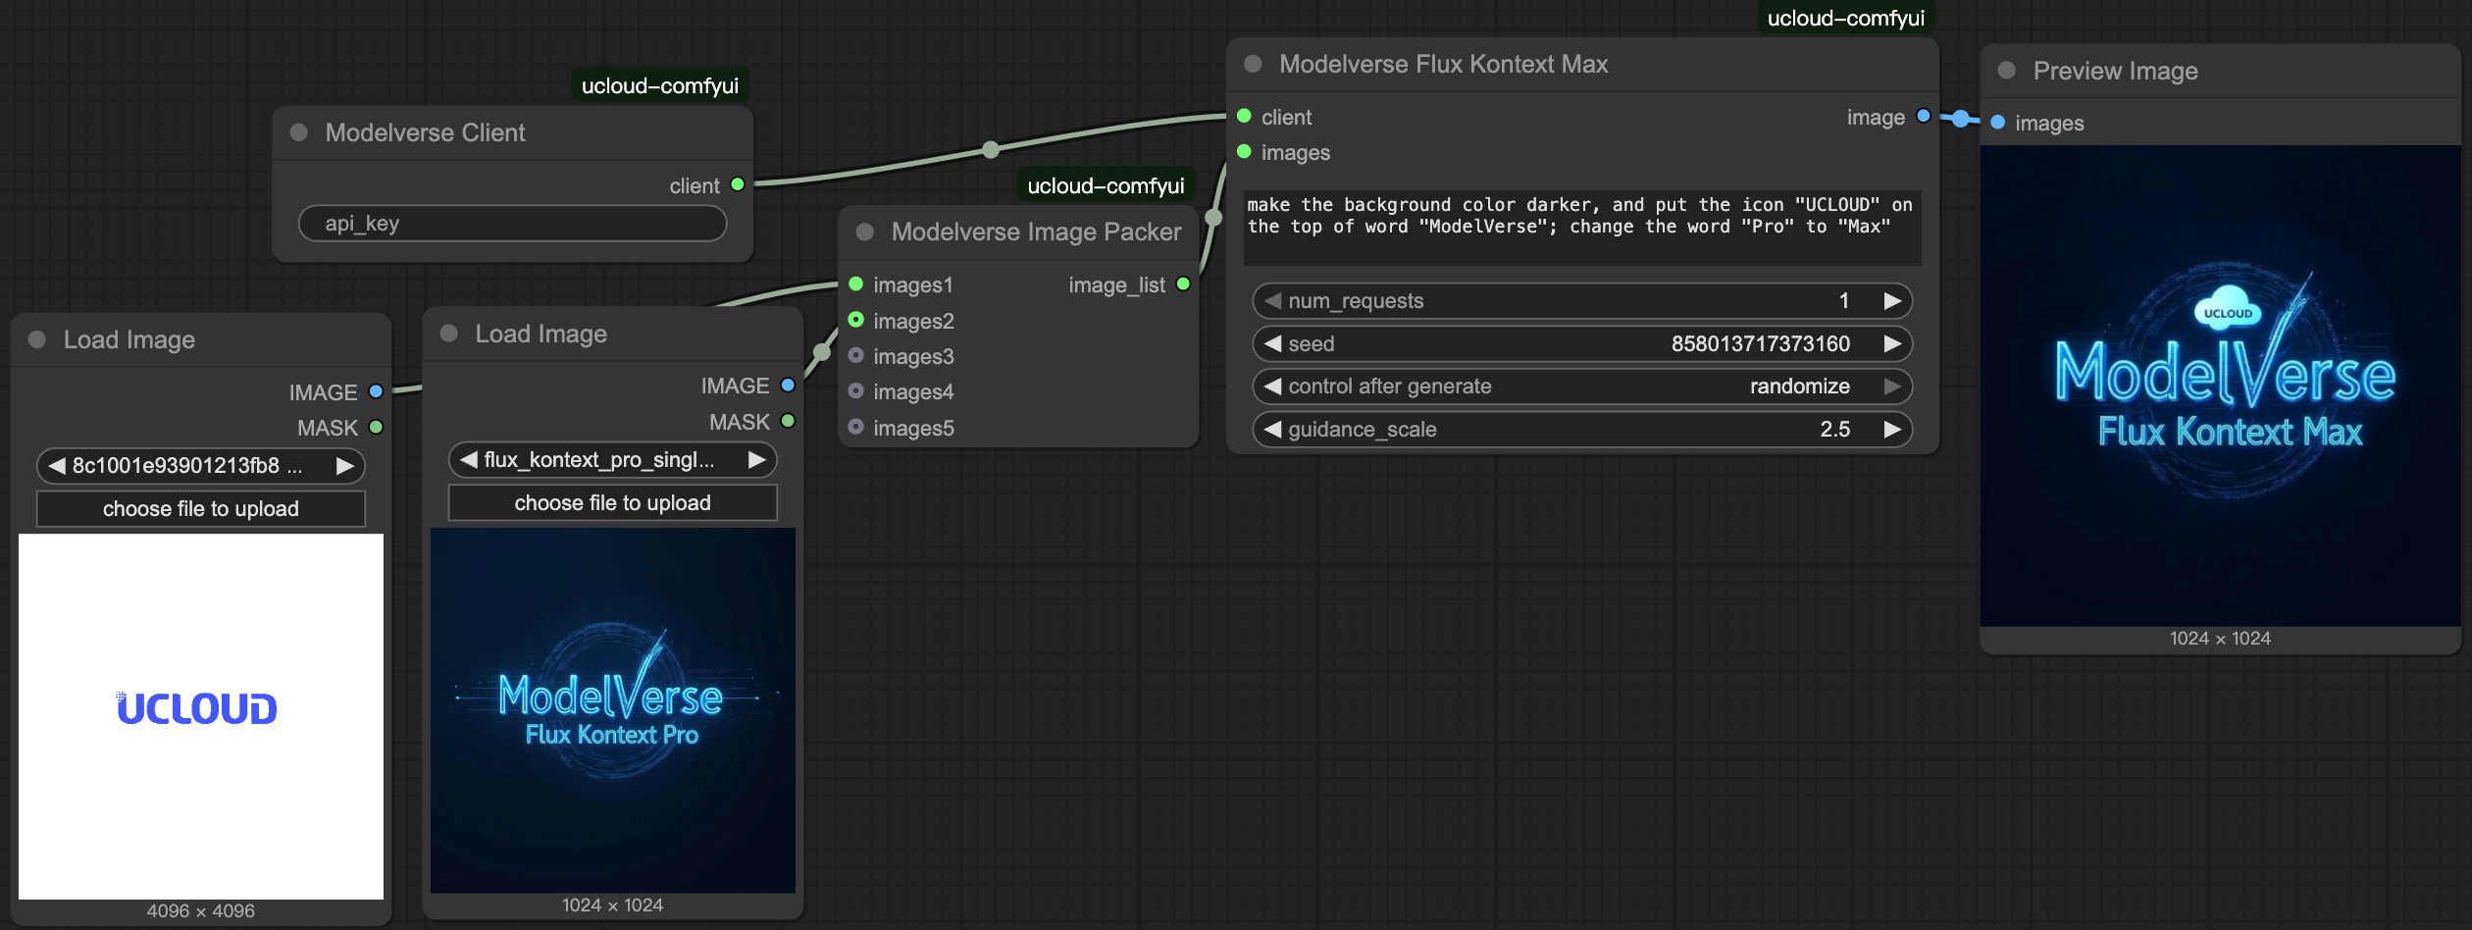Click choose file to upload under flux_kontext_pro_singl
The image size is (2472, 930).
(x=613, y=502)
